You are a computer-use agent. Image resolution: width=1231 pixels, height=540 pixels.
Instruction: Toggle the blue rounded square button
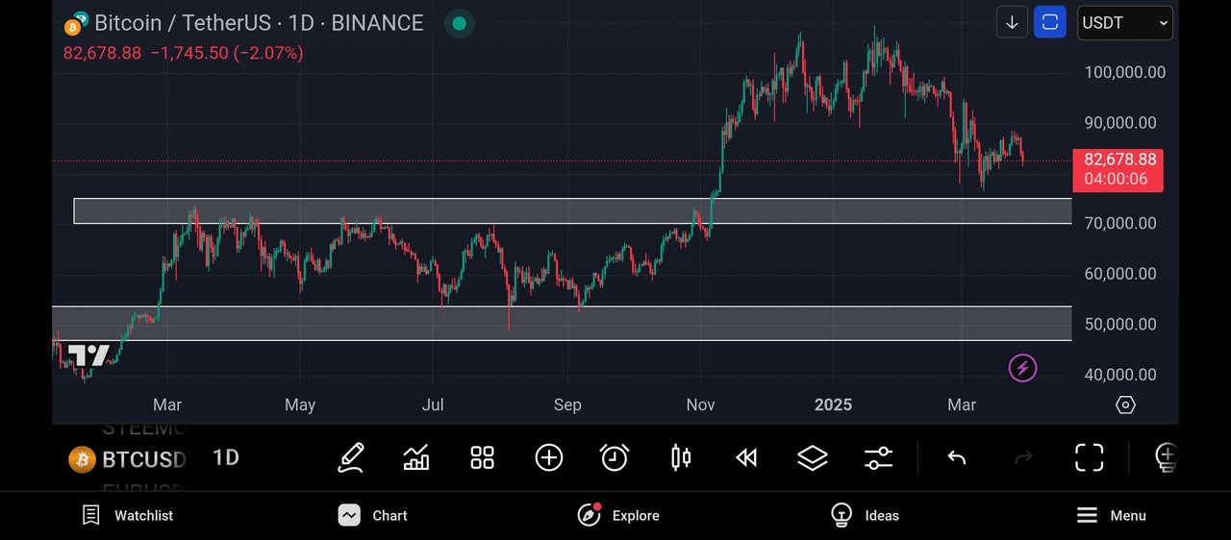coord(1050,22)
